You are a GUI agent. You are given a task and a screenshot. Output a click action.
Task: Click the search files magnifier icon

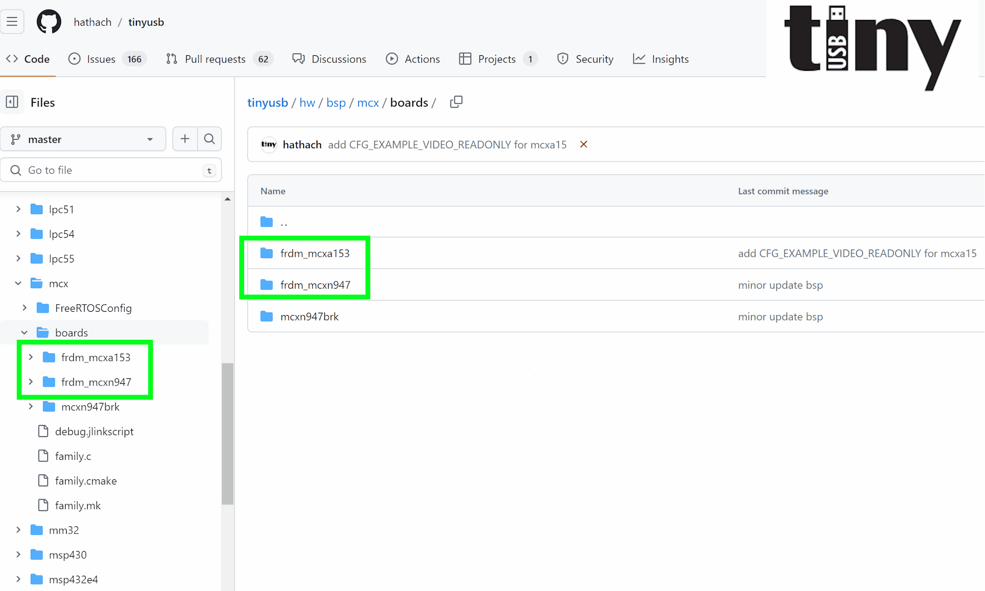(209, 139)
